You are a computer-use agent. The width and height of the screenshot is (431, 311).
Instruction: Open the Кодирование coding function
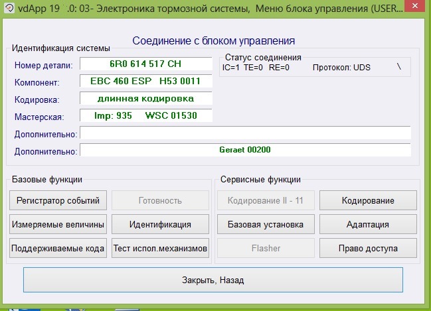point(368,200)
